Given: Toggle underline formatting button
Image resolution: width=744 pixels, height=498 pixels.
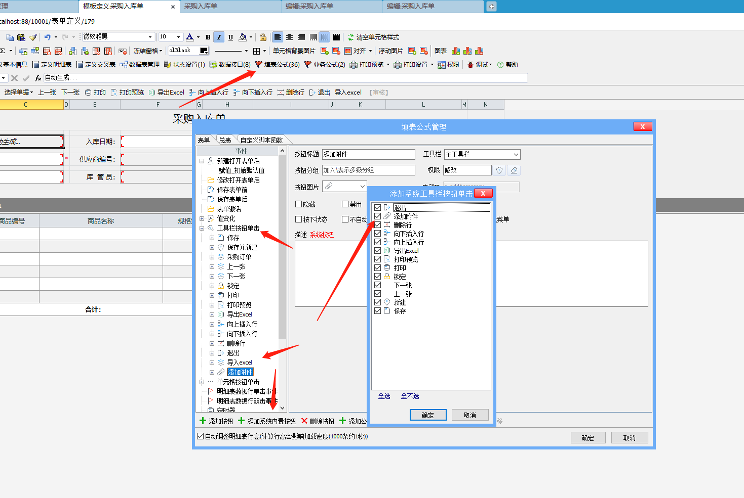Looking at the screenshot, I should pos(230,37).
